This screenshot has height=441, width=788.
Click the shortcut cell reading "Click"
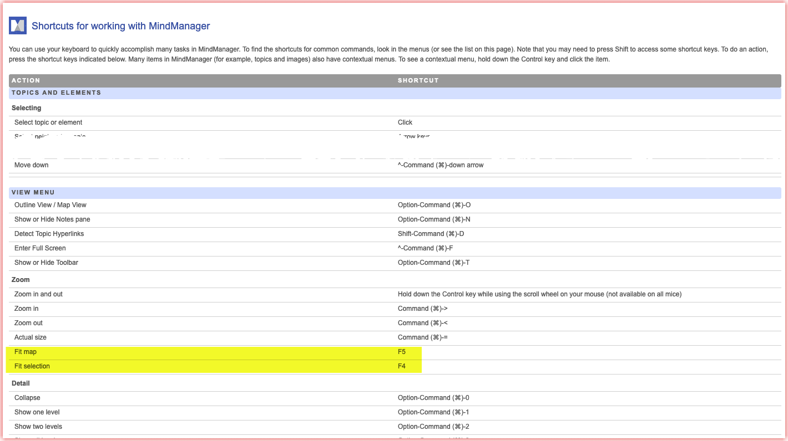[x=405, y=122]
